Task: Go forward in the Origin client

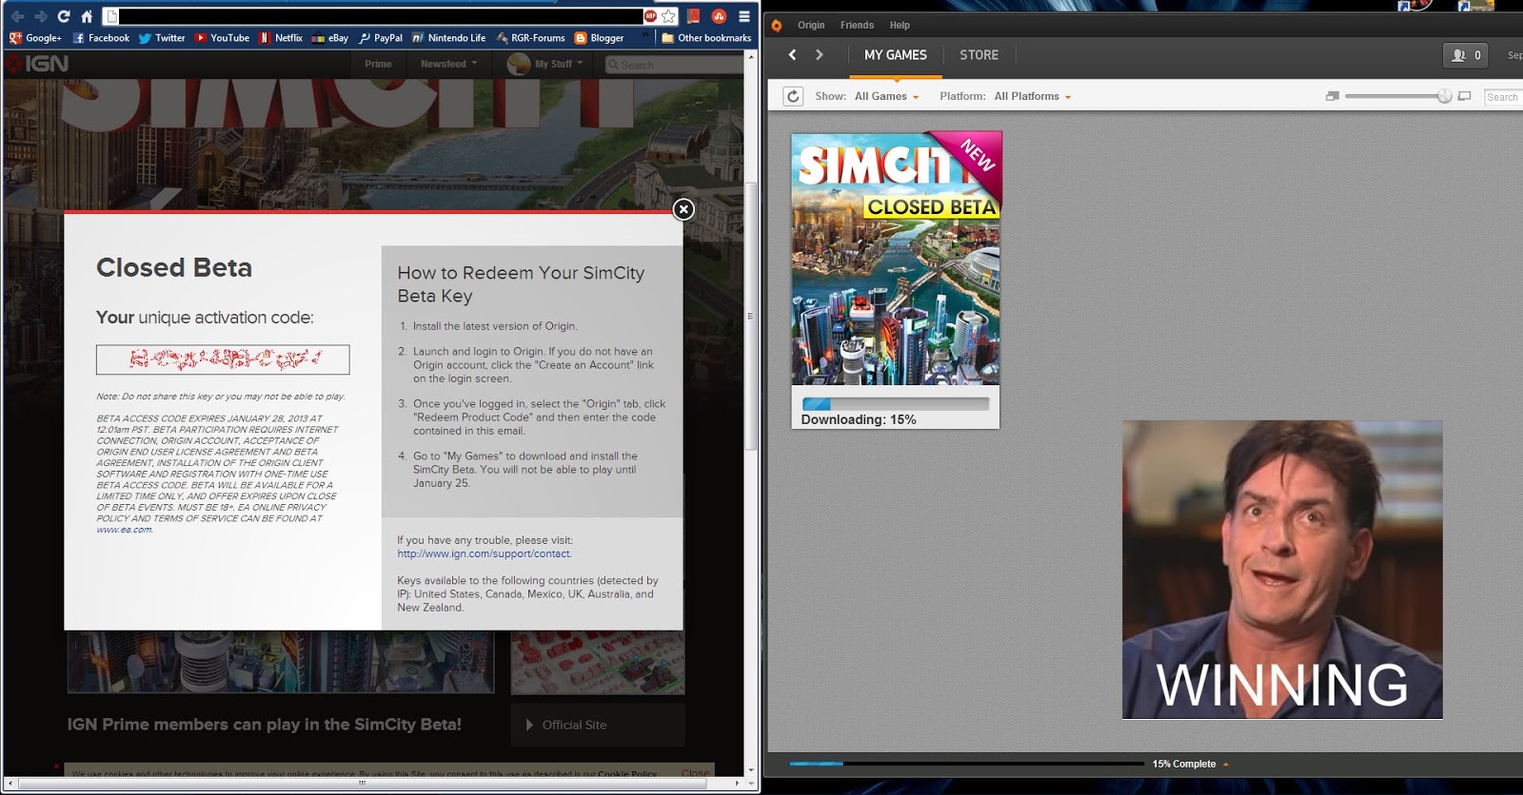Action: [820, 55]
